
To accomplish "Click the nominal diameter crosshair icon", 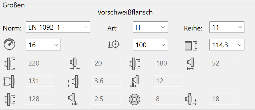I will tap(114, 44).
